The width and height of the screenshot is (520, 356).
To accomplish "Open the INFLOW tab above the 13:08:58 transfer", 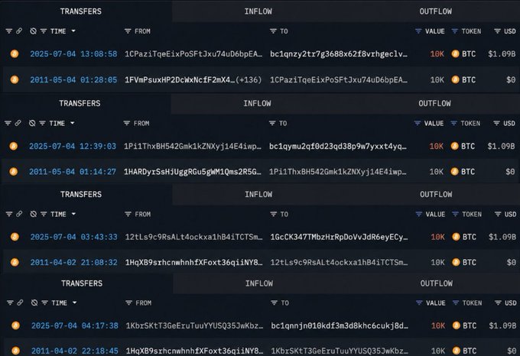I will pyautogui.click(x=258, y=11).
